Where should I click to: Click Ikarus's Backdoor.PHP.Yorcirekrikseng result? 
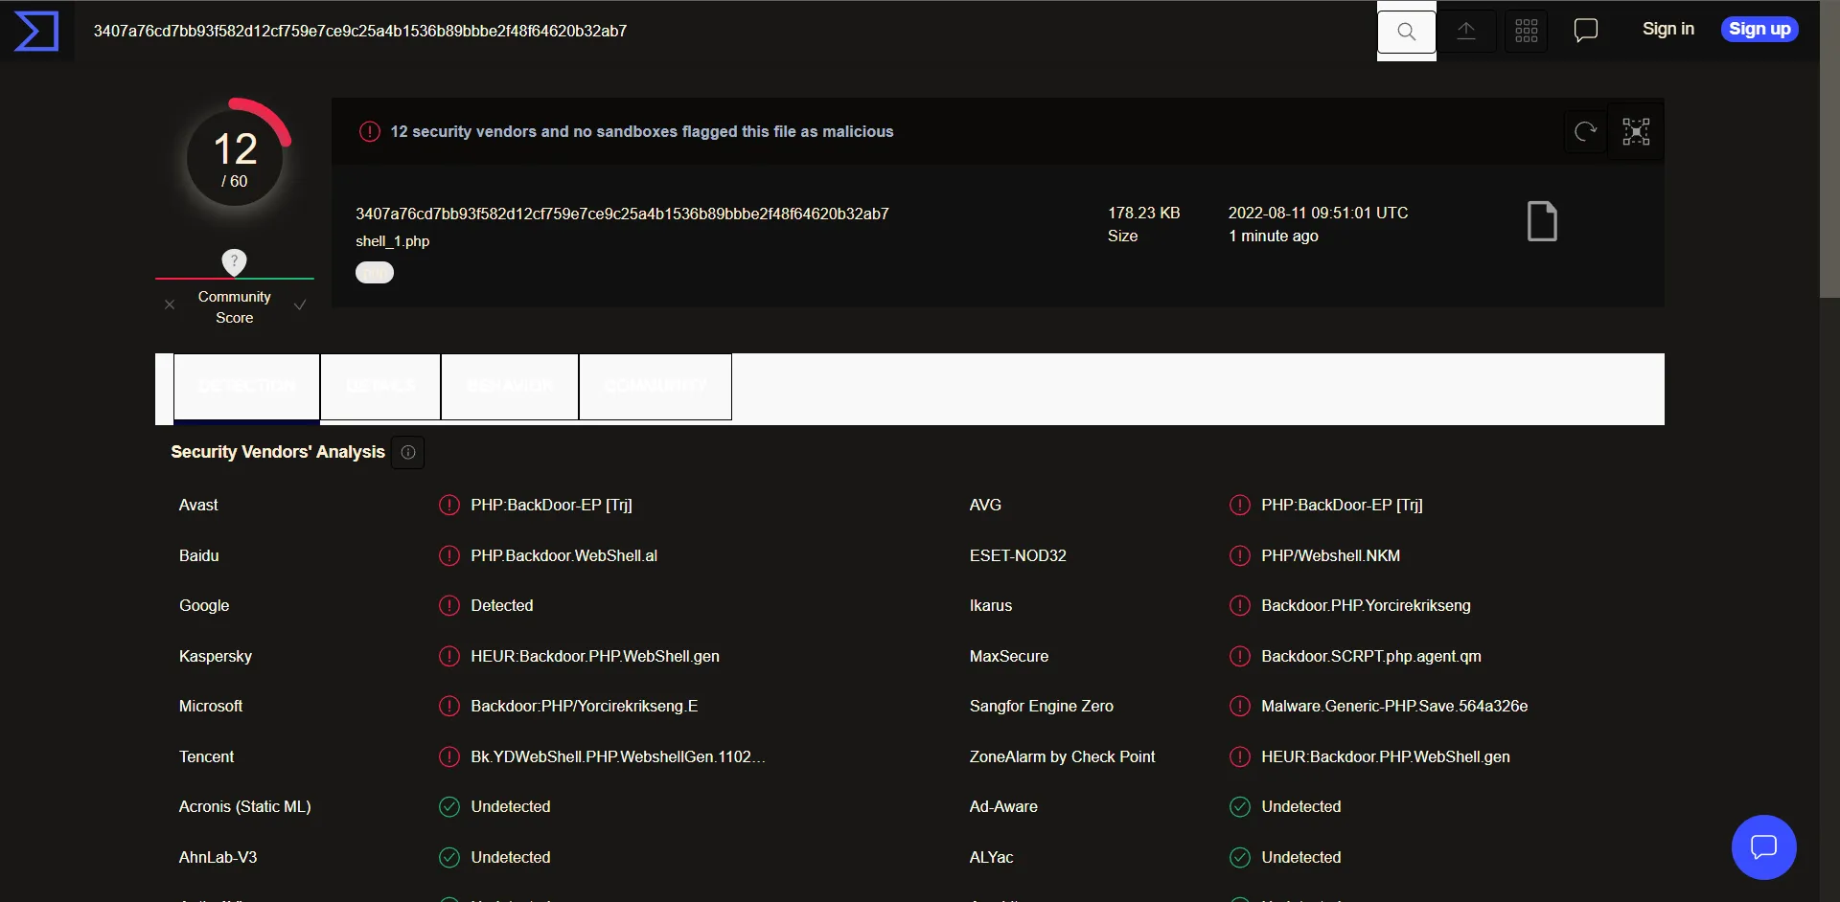[1366, 605]
